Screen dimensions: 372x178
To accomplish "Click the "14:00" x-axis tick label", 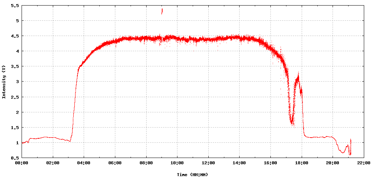I will pos(239,163).
